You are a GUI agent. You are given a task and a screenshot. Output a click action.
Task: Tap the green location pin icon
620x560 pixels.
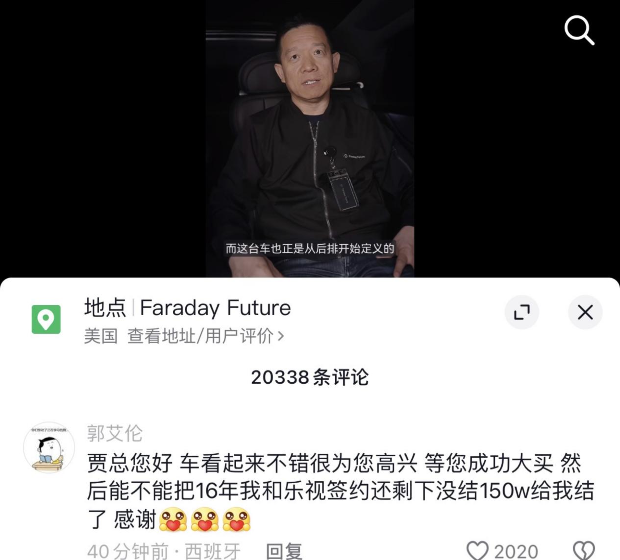(46, 319)
